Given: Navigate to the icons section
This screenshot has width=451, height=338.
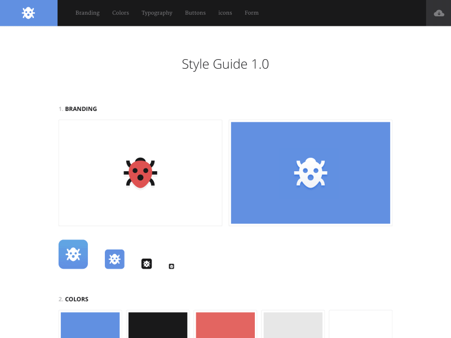Looking at the screenshot, I should click(225, 13).
